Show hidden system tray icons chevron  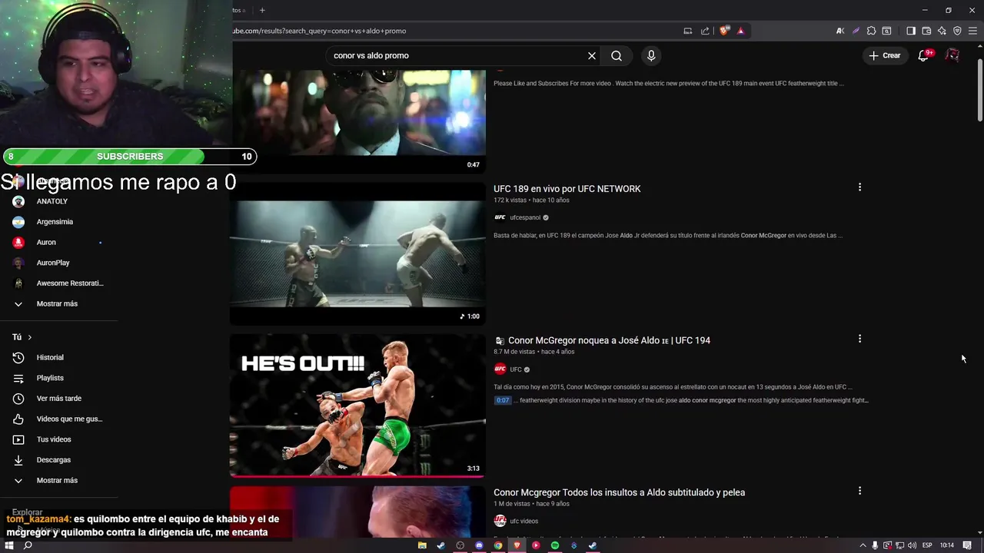863,545
